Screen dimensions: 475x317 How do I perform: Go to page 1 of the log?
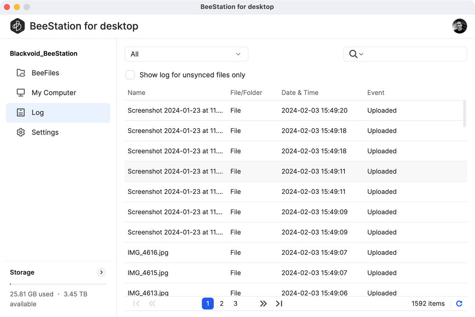(208, 303)
